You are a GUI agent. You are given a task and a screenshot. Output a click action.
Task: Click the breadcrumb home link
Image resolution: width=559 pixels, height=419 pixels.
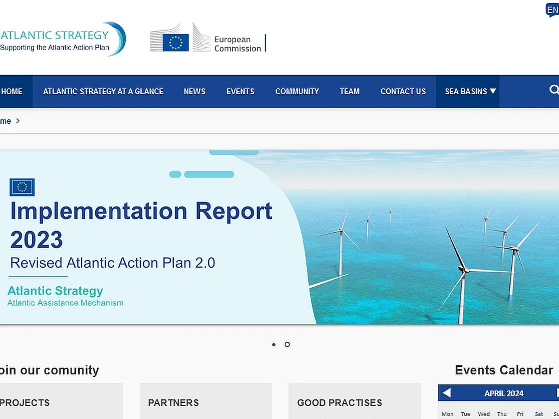point(6,121)
